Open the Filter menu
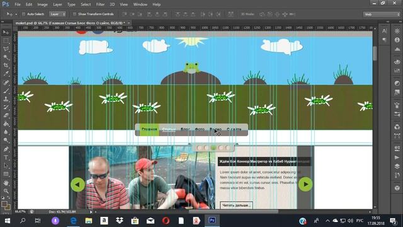 100,4
